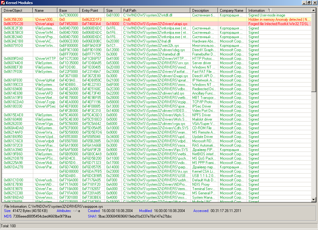Click the Modified timestamp value
The height and width of the screenshot is (230, 318).
(169, 211)
